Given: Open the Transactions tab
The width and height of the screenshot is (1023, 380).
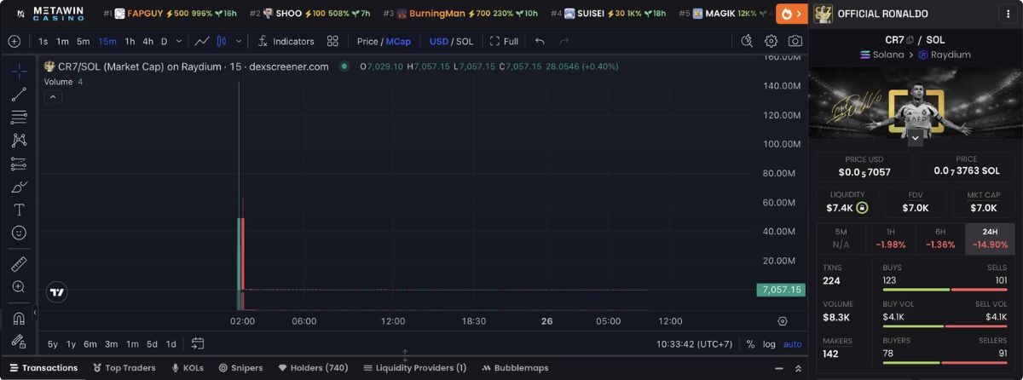Looking at the screenshot, I should (x=43, y=368).
